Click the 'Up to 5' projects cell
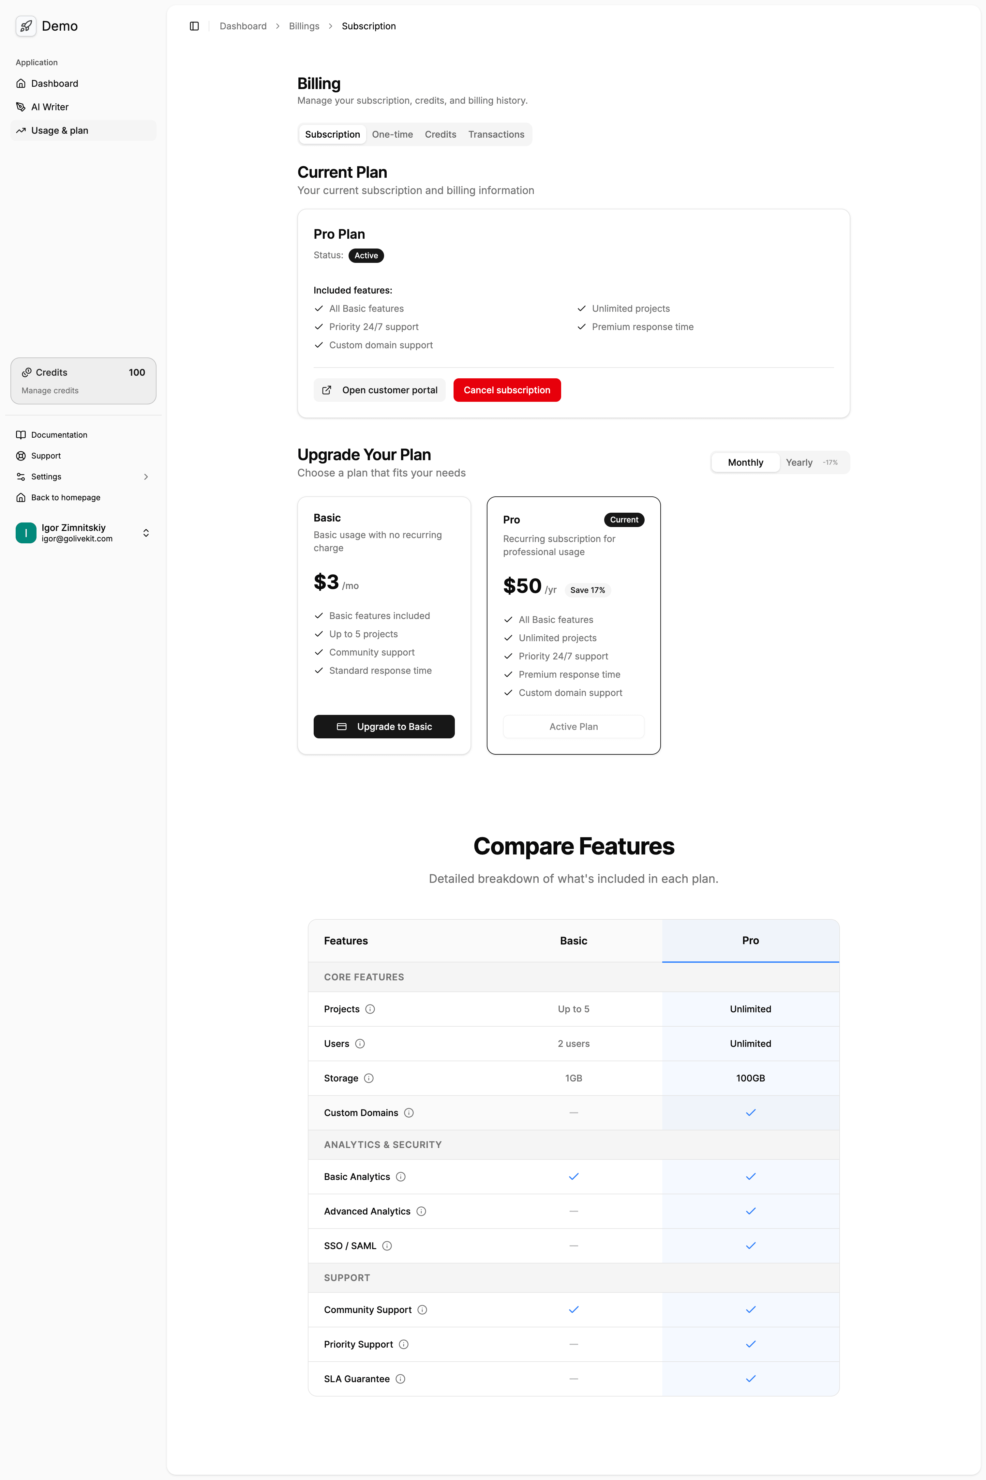Image resolution: width=986 pixels, height=1480 pixels. click(x=574, y=1009)
